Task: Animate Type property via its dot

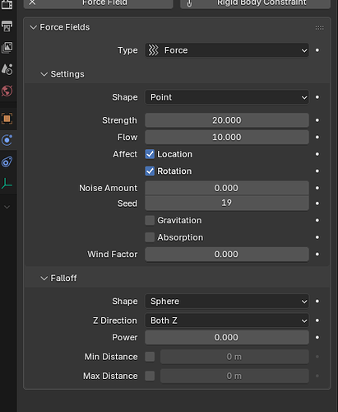Action: (317, 50)
